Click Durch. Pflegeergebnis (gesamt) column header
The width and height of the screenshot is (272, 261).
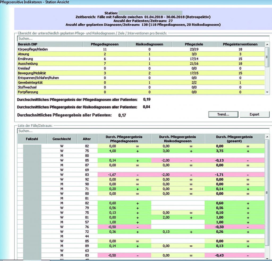pyautogui.click(x=234, y=139)
